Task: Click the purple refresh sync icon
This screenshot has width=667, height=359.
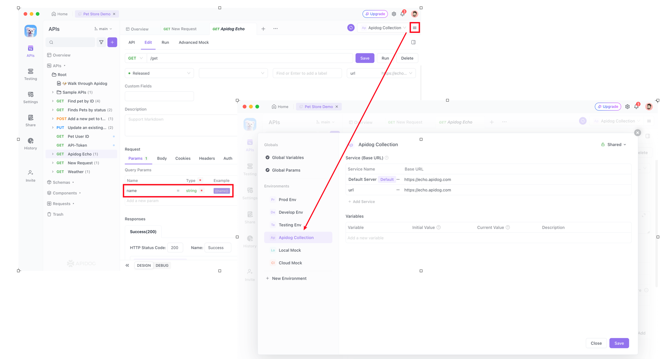Action: [x=351, y=28]
